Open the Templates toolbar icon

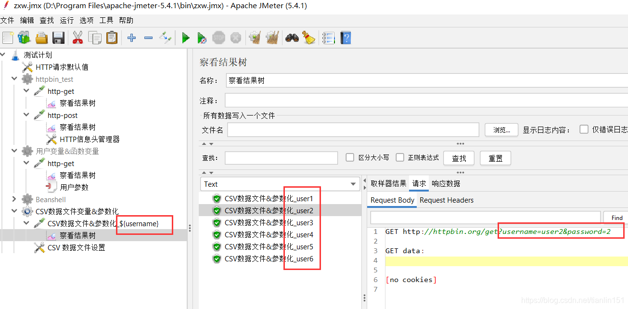point(24,38)
